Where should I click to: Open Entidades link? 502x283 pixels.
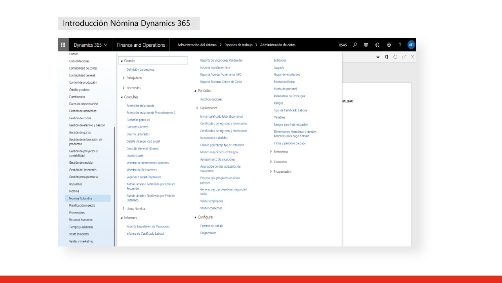(x=280, y=60)
